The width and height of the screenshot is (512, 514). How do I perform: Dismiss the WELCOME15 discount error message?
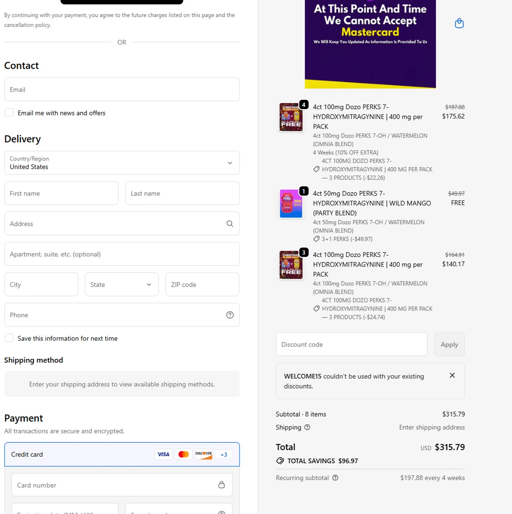(x=452, y=376)
